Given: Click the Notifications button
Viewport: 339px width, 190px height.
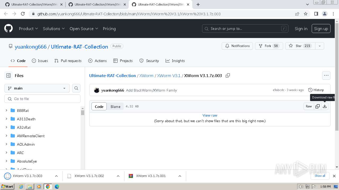Looking at the screenshot, I should [x=237, y=46].
